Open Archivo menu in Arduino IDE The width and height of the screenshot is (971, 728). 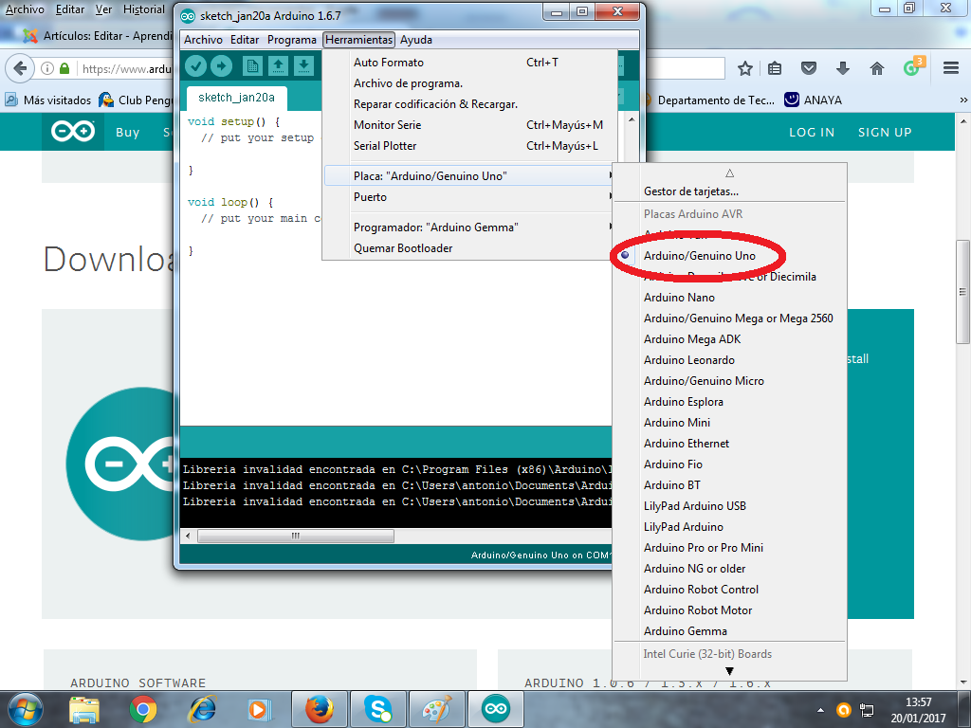coord(203,40)
